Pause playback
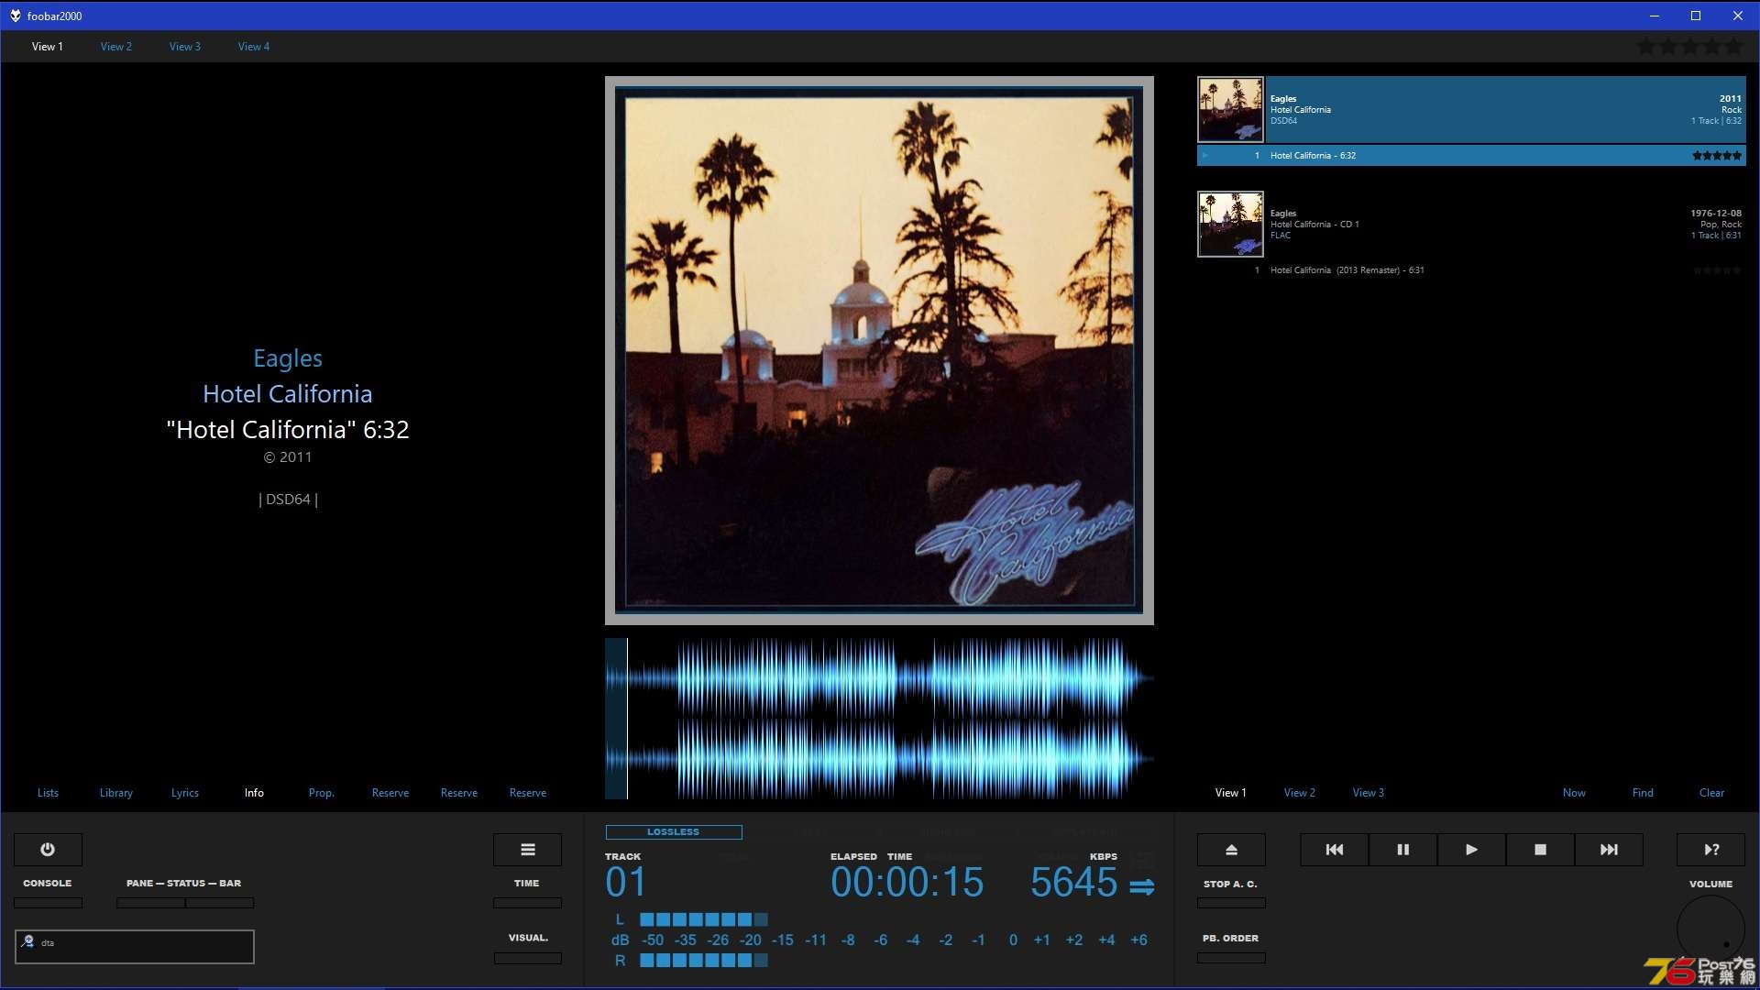Viewport: 1760px width, 990px height. pos(1402,850)
